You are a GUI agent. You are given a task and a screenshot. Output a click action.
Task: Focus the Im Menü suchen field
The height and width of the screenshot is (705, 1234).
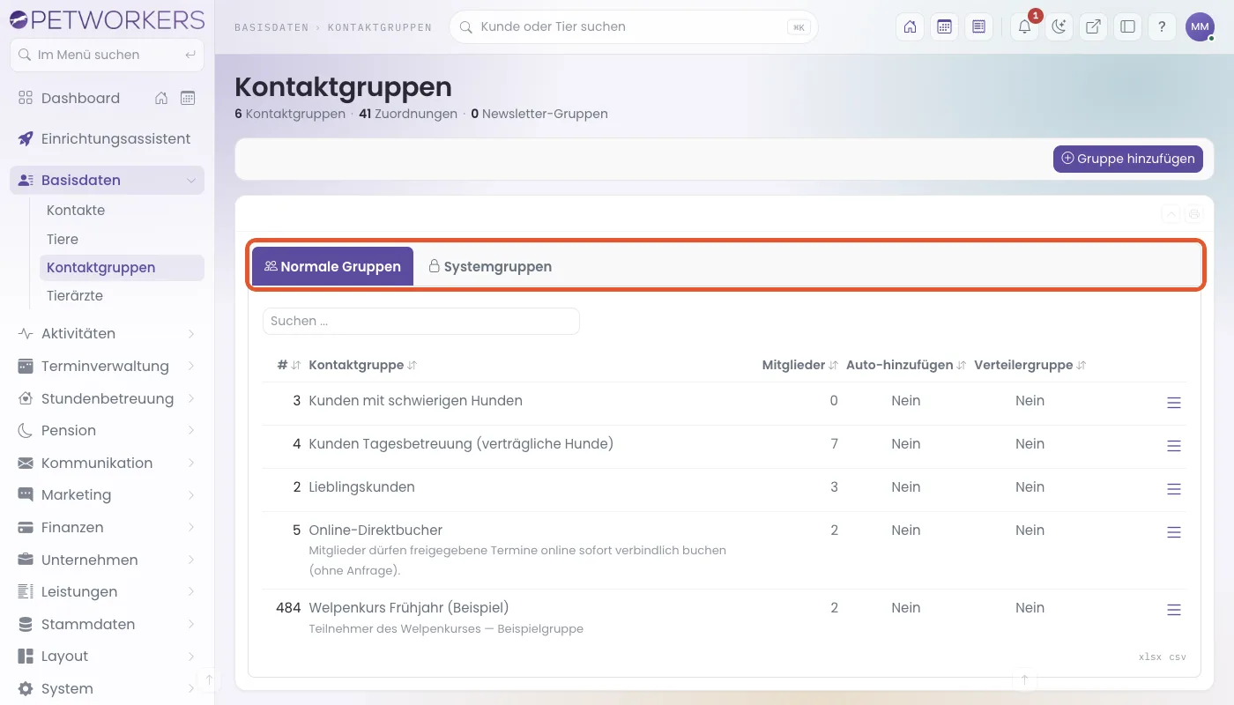(x=107, y=55)
